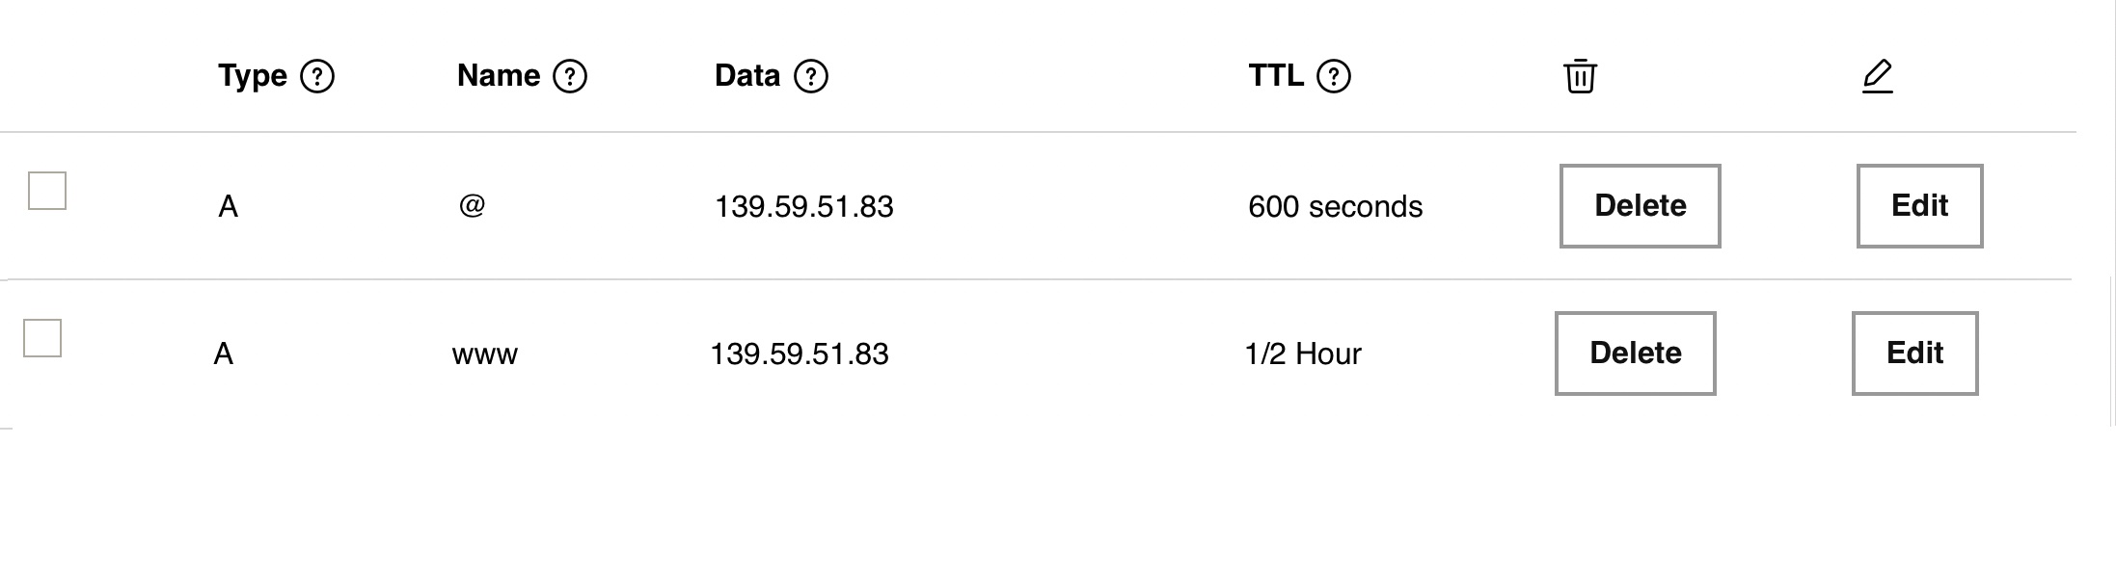Delete the www A record

click(x=1636, y=353)
